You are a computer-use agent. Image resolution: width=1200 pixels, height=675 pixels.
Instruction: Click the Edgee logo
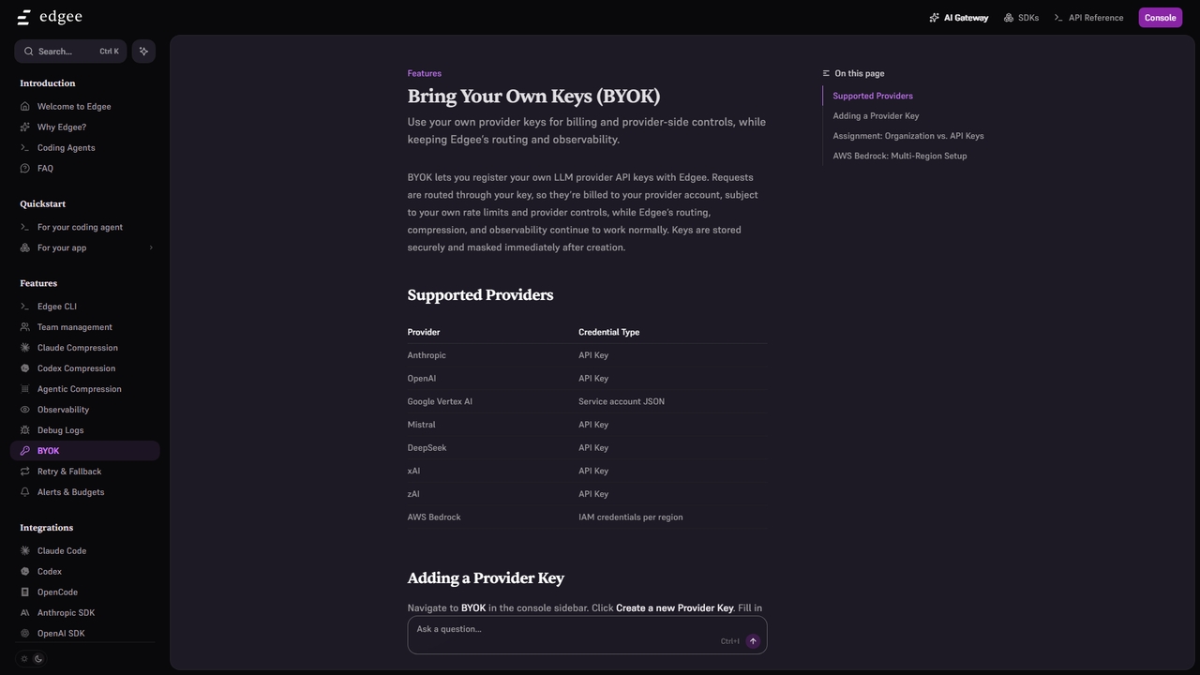[x=50, y=17]
